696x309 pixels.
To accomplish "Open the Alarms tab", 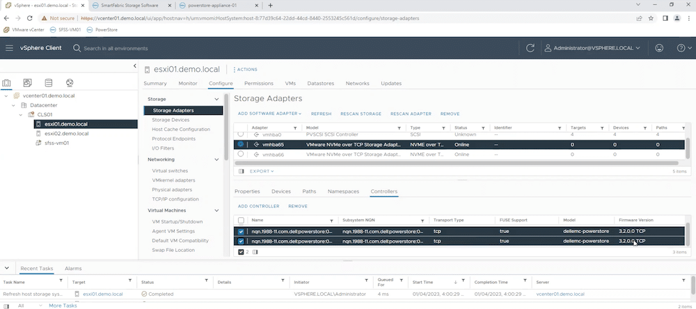I will [73, 269].
